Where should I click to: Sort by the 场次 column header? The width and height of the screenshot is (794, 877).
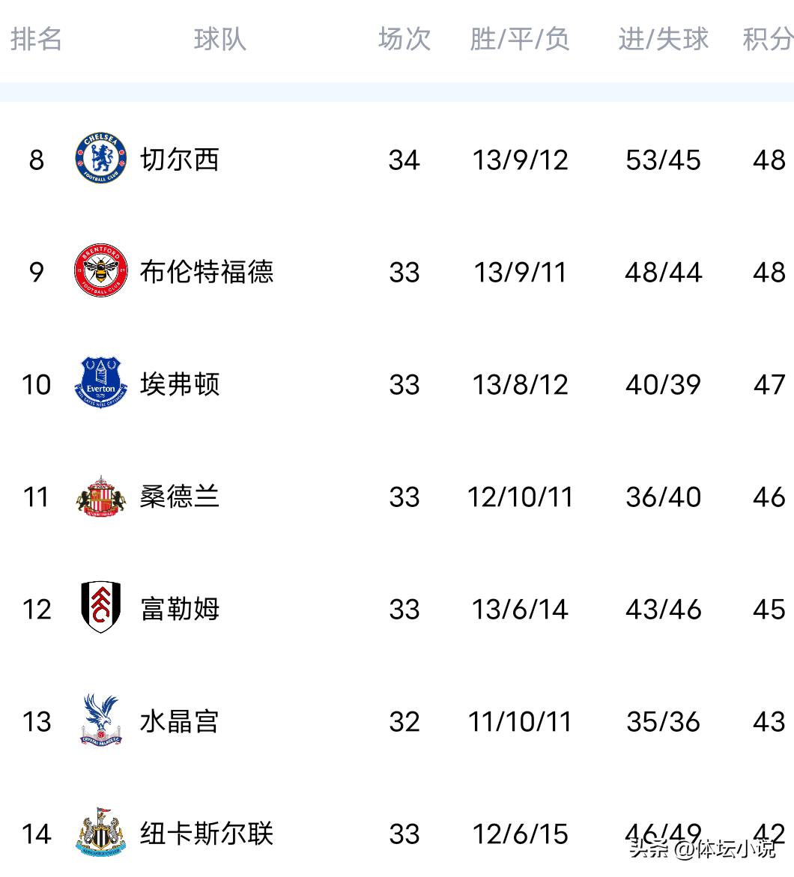coord(404,39)
